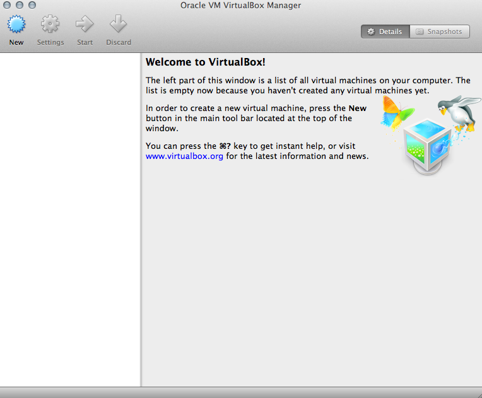The width and height of the screenshot is (482, 398).
Task: Zoom the VirtualBox Manager window
Action: (x=32, y=5)
